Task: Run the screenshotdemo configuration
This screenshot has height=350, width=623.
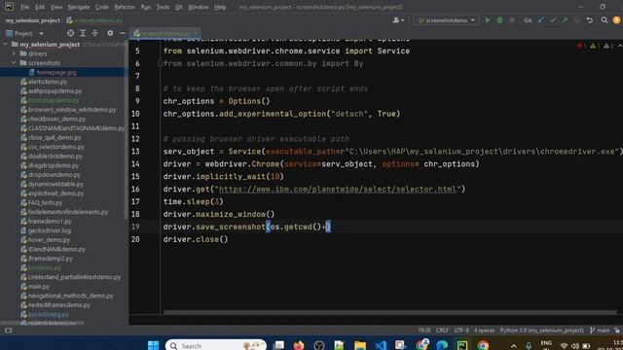Action: (488, 20)
